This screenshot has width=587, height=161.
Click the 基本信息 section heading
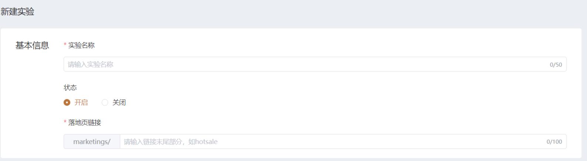coord(32,45)
